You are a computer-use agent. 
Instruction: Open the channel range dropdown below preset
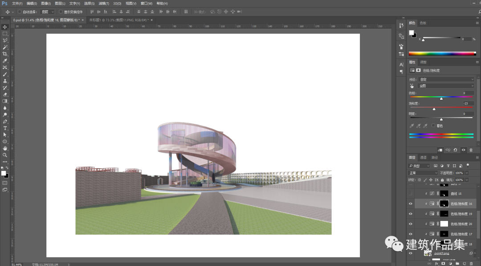click(446, 86)
